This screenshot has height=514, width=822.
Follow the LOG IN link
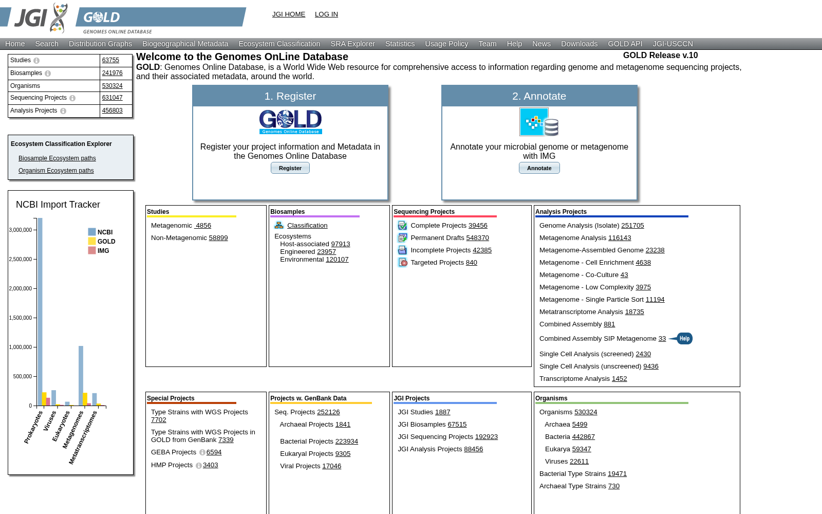326,14
